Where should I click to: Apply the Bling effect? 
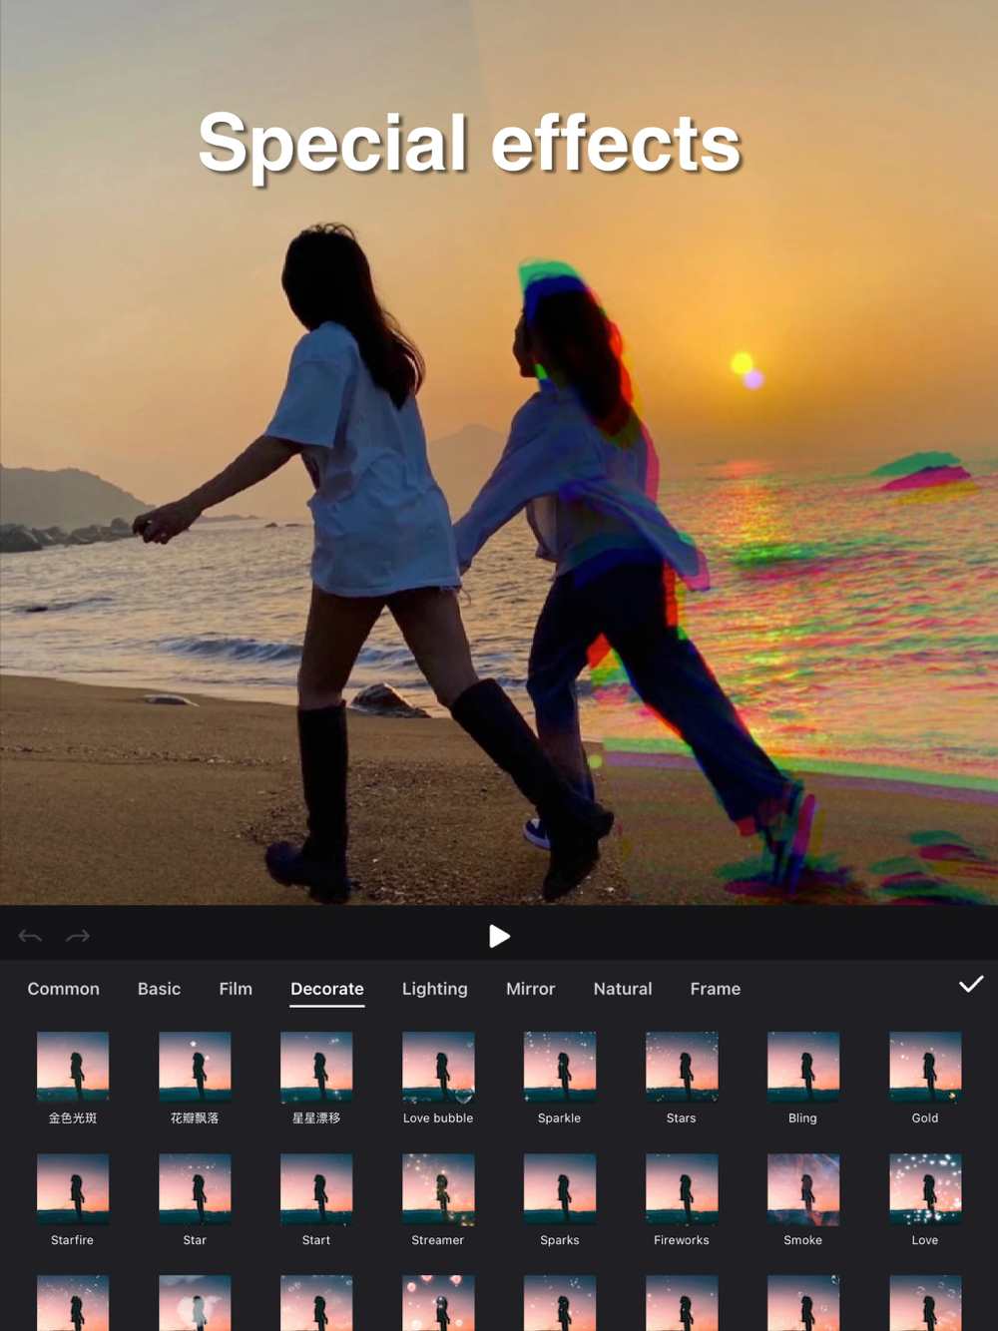803,1067
